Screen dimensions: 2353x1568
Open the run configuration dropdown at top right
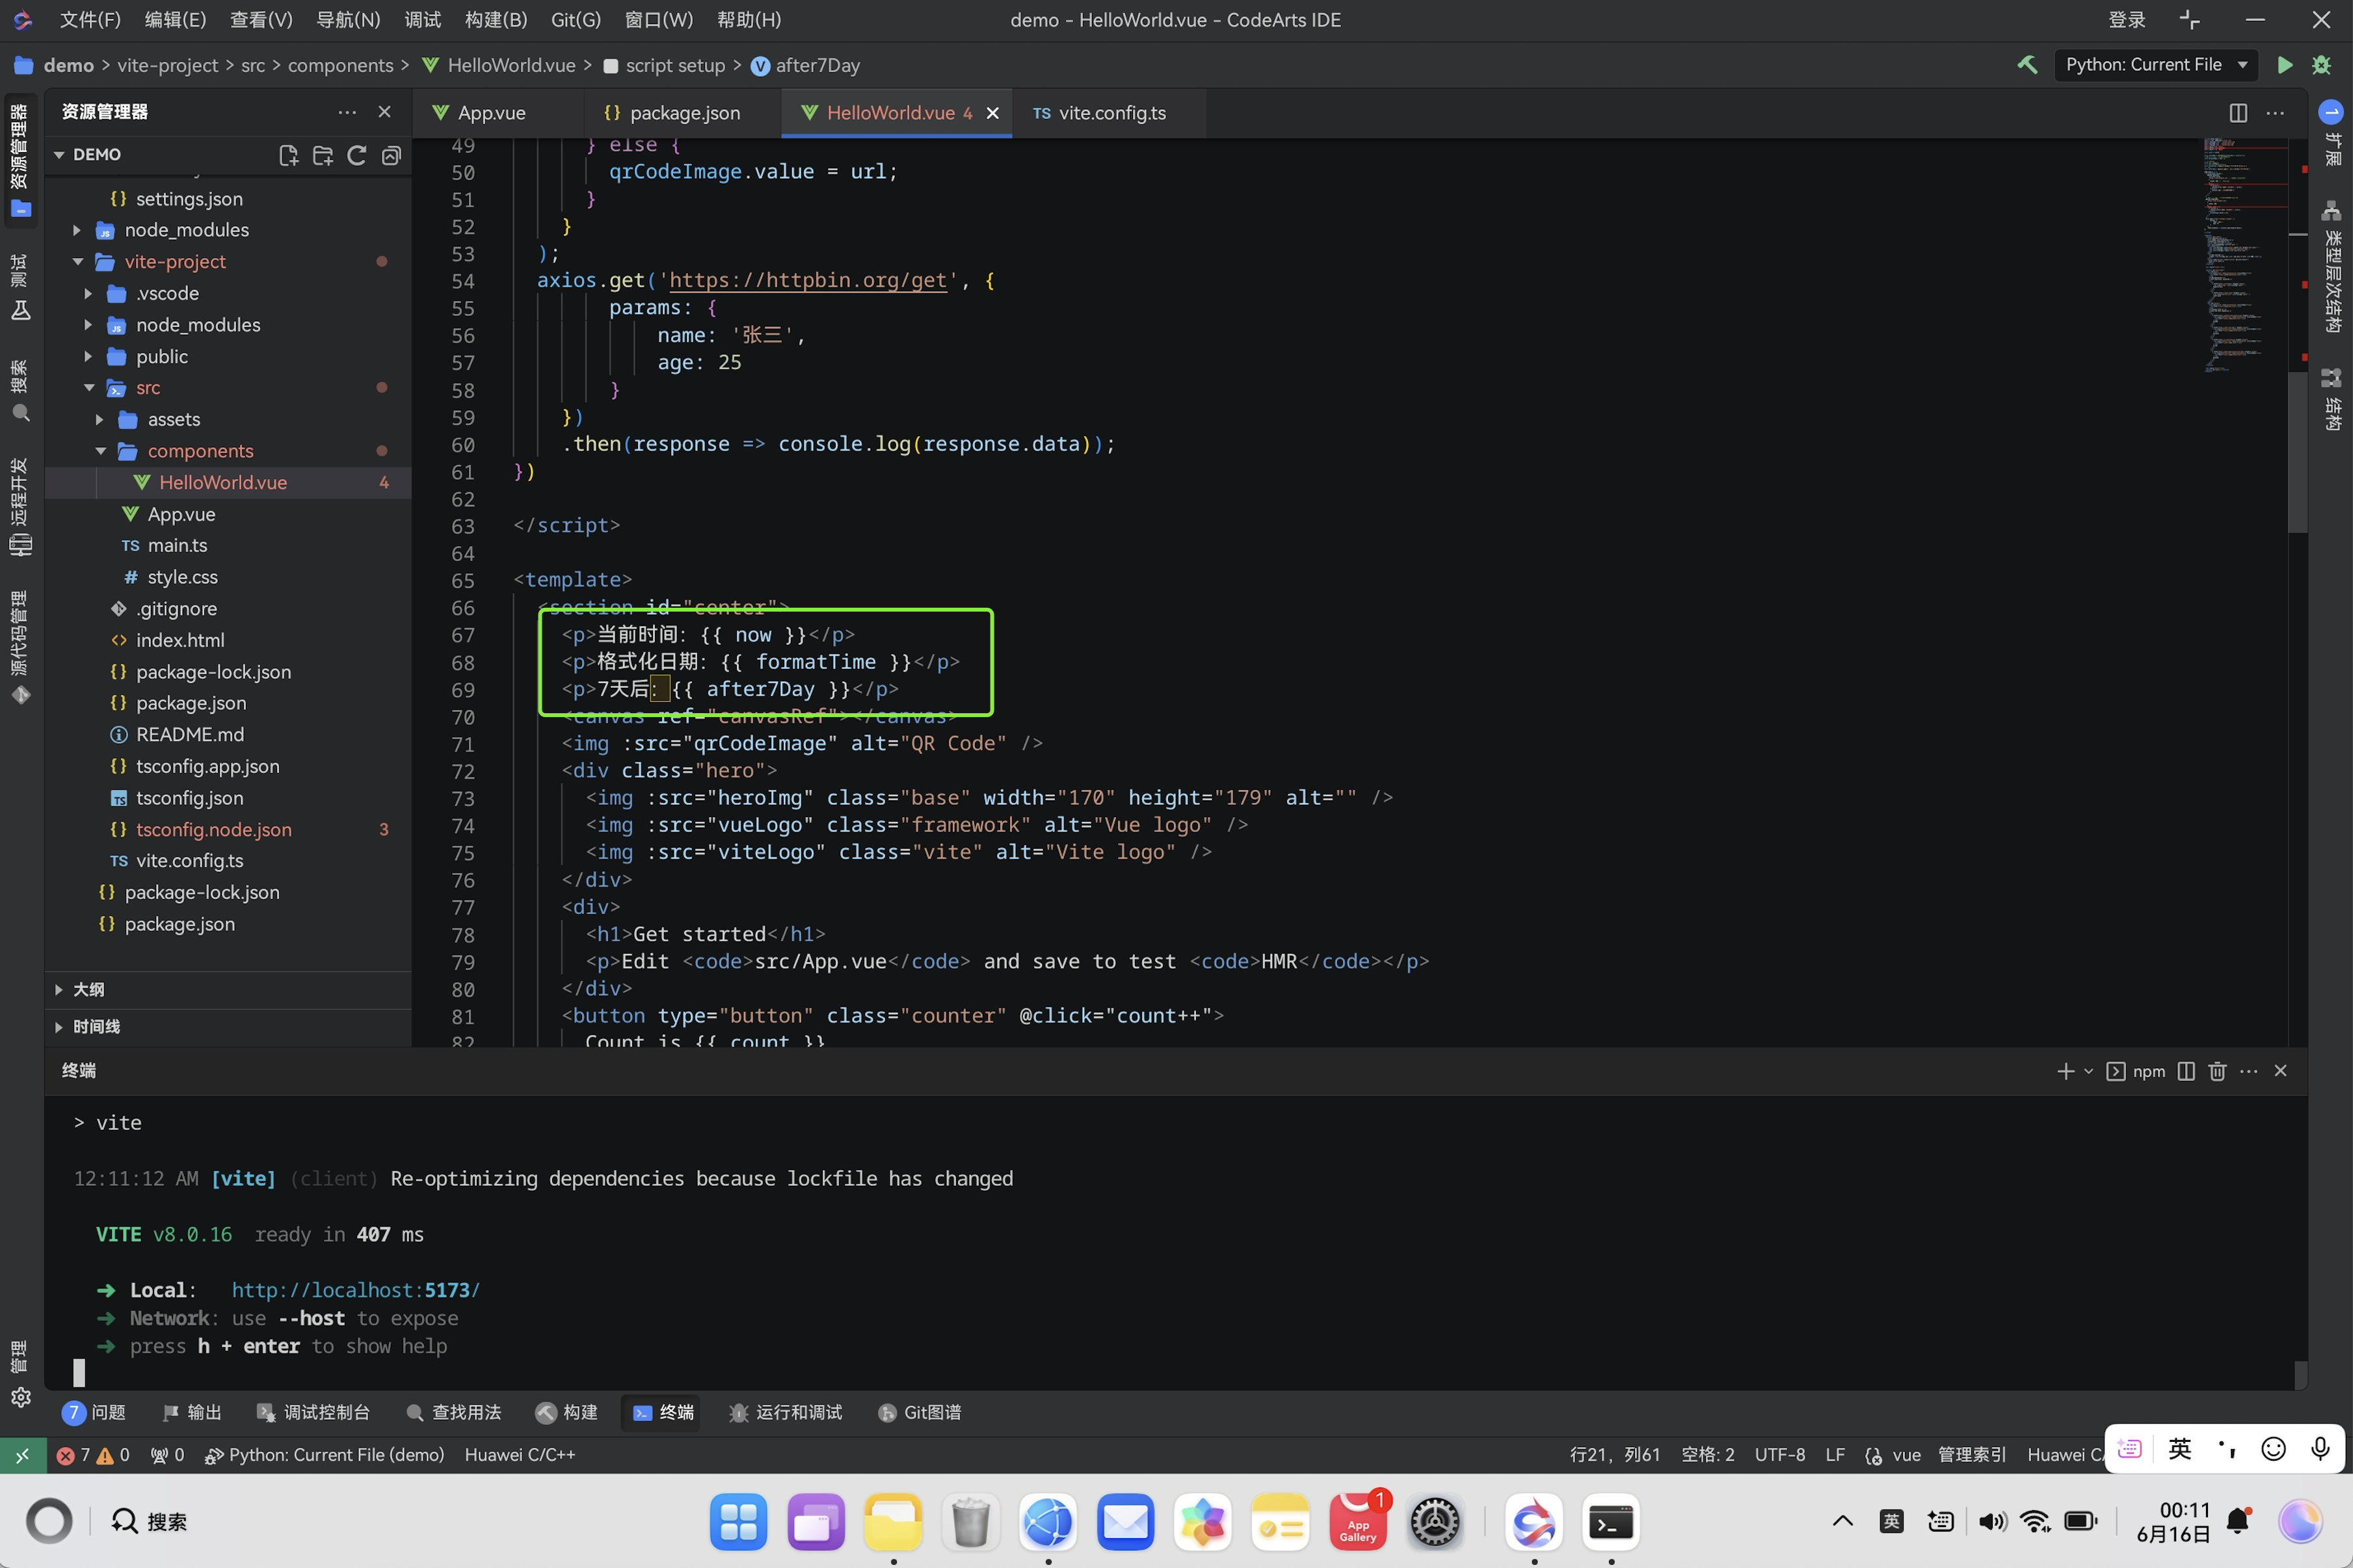(2156, 65)
